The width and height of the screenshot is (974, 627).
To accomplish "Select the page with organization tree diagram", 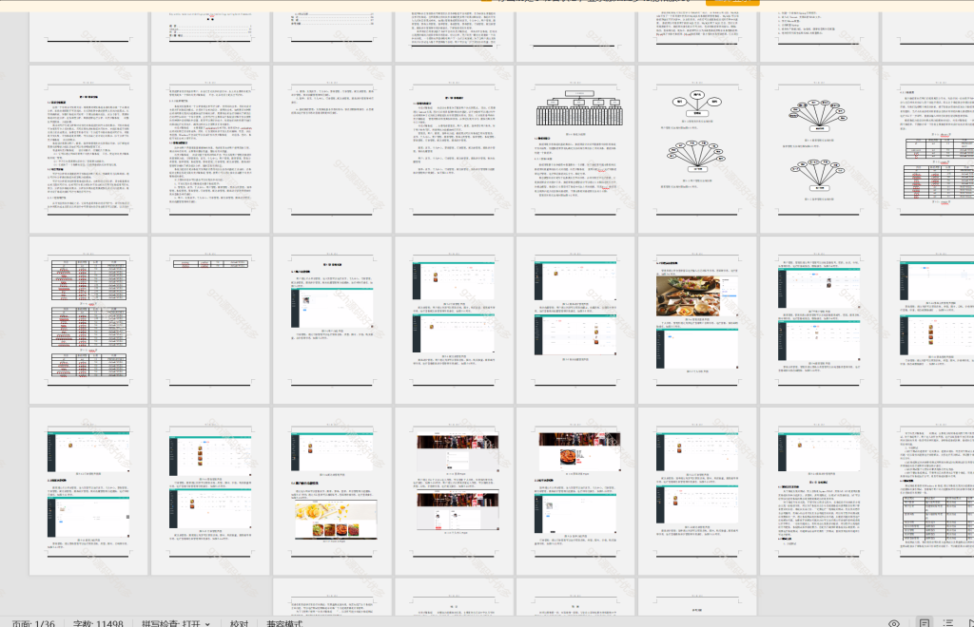I will click(x=575, y=149).
